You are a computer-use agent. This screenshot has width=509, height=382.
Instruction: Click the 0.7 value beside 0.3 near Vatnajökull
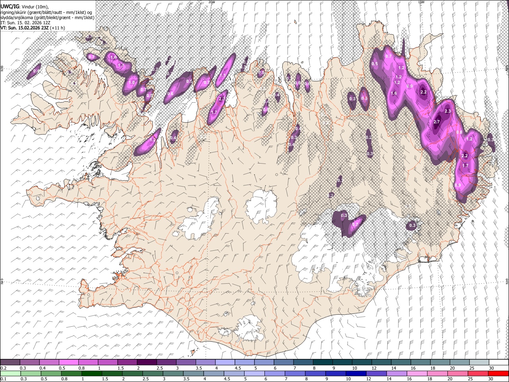355,224
